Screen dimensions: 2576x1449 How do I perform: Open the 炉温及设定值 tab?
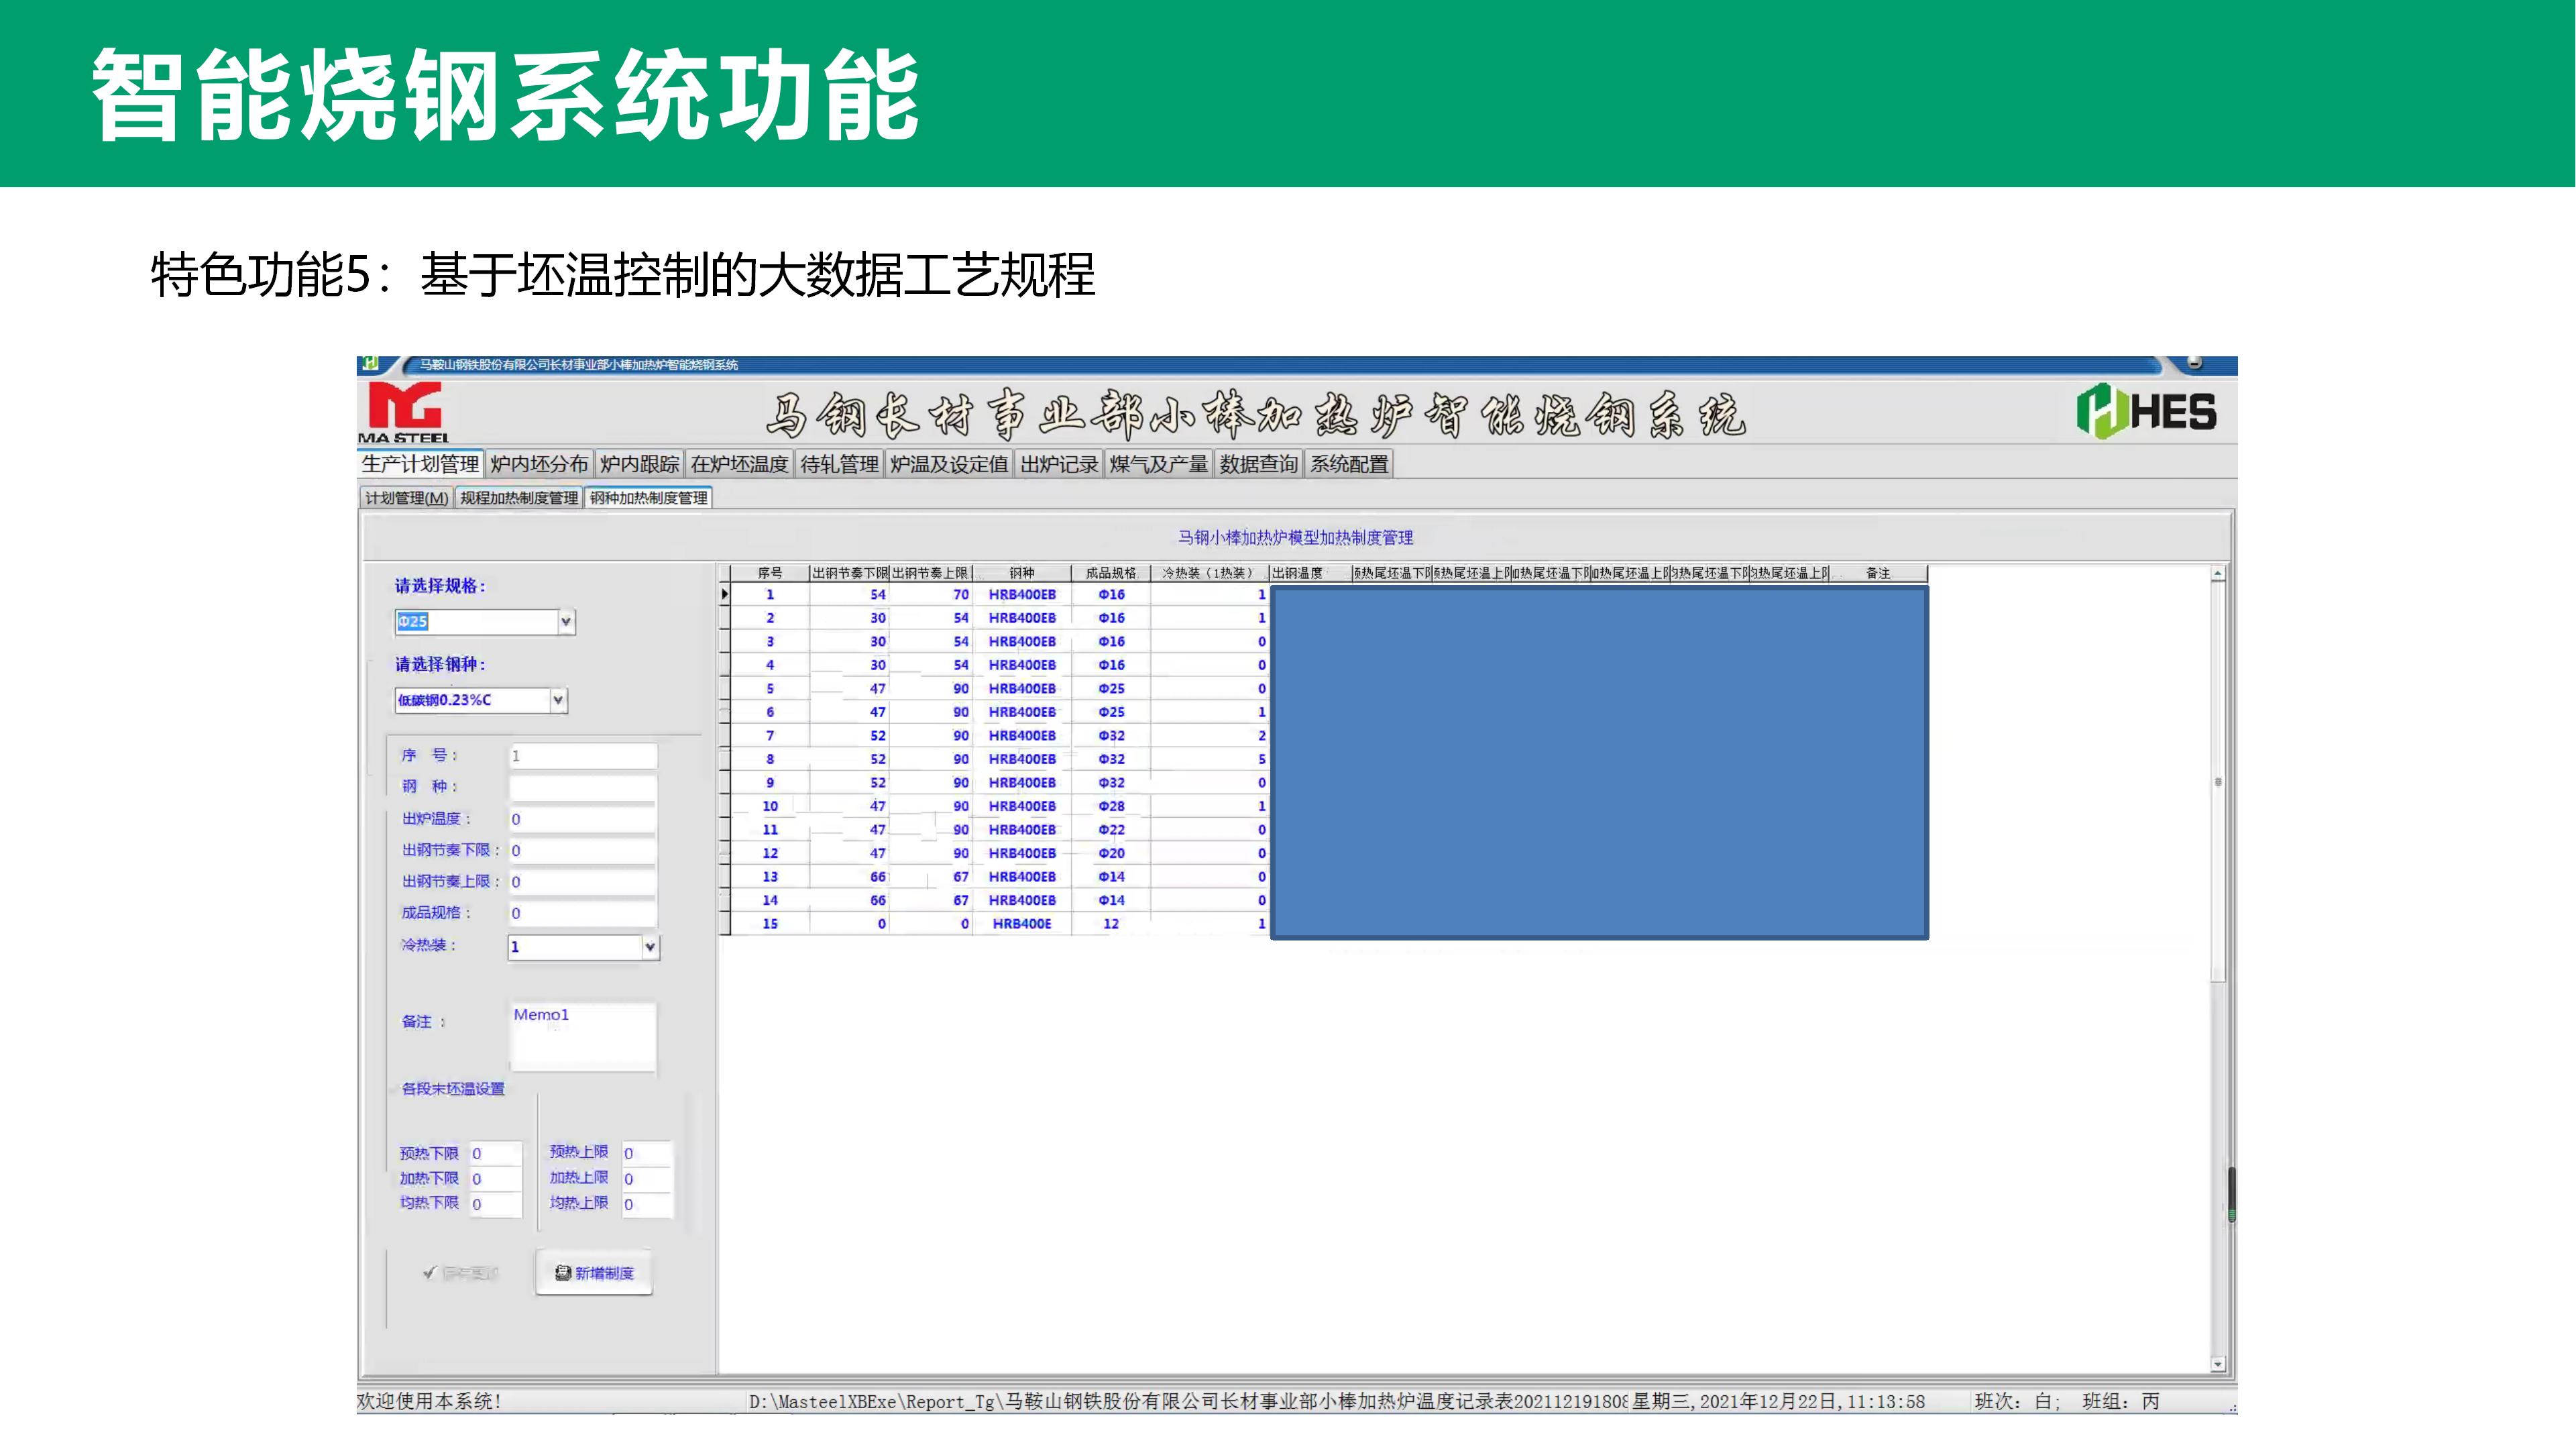tap(949, 464)
